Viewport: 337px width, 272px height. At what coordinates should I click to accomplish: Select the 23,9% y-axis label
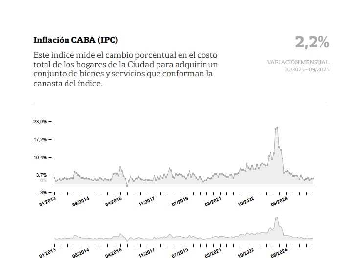40,121
